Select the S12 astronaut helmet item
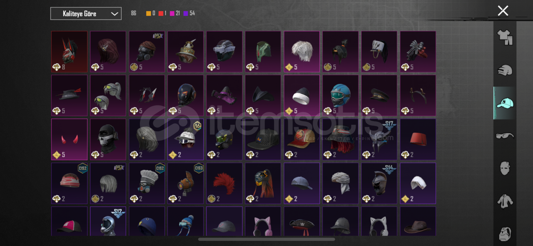This screenshot has height=246, width=533. coord(108,221)
